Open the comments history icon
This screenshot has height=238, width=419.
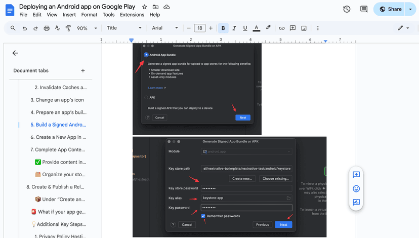click(x=364, y=9)
